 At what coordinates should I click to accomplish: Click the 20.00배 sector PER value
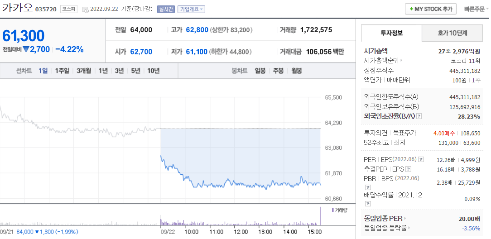(468, 219)
